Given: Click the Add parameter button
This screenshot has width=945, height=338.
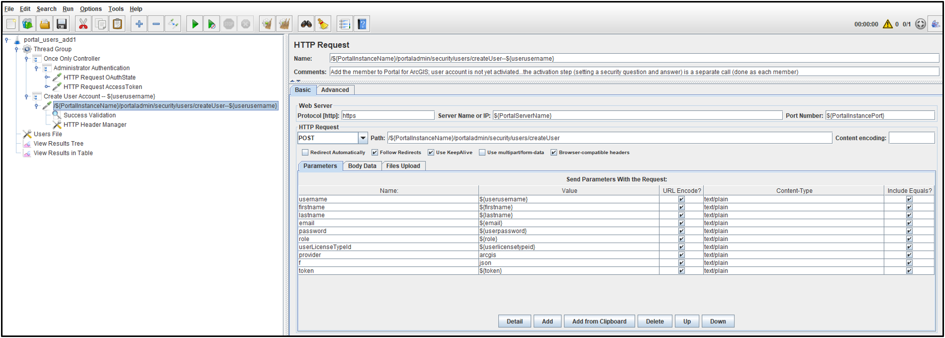Looking at the screenshot, I should 547,321.
